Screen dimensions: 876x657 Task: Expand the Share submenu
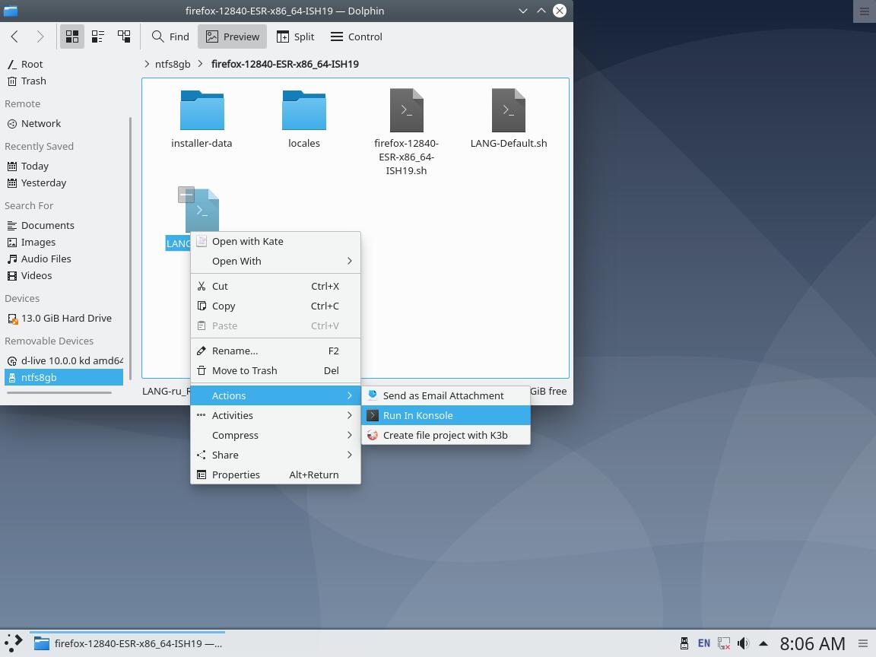pyautogui.click(x=275, y=455)
